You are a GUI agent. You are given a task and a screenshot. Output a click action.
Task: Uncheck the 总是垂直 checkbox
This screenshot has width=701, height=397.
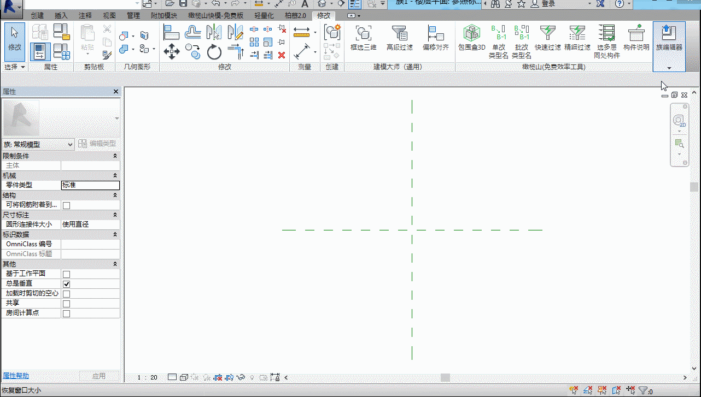pyautogui.click(x=66, y=284)
